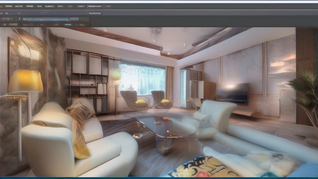Click the television in the rendered living room viewport
This screenshot has width=318, height=179.
(x=232, y=93)
